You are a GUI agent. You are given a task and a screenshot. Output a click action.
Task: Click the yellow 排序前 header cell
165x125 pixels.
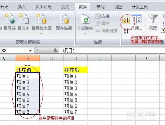28,70
